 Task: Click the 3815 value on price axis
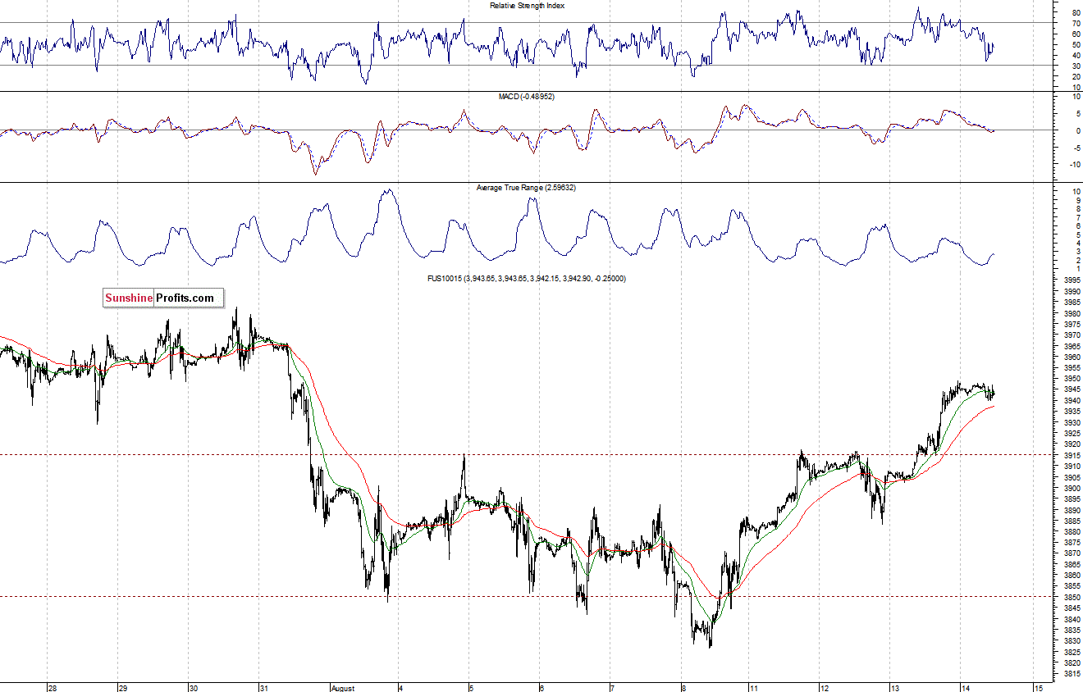point(1072,673)
